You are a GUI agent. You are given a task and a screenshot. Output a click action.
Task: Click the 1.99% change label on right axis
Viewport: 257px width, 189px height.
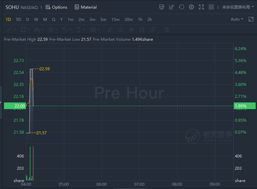coord(245,106)
